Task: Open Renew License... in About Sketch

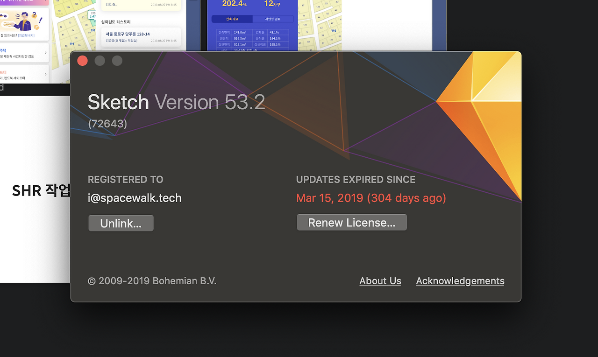Action: [x=352, y=223]
